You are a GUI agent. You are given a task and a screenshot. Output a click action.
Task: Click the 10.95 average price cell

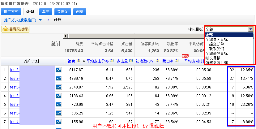tap(109, 96)
